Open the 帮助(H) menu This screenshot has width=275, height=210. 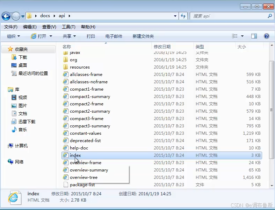point(88,27)
